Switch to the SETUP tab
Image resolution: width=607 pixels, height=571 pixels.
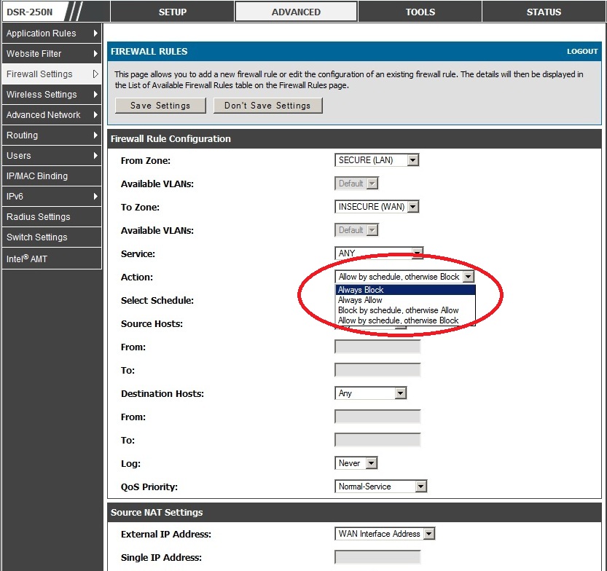[x=173, y=12]
